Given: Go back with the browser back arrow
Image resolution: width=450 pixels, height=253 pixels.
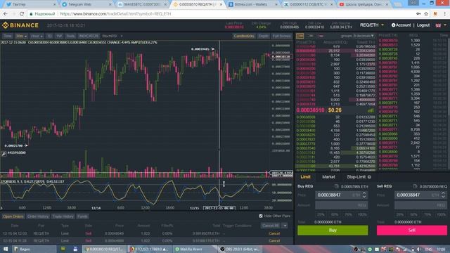Looking at the screenshot, I should click(x=6, y=14).
